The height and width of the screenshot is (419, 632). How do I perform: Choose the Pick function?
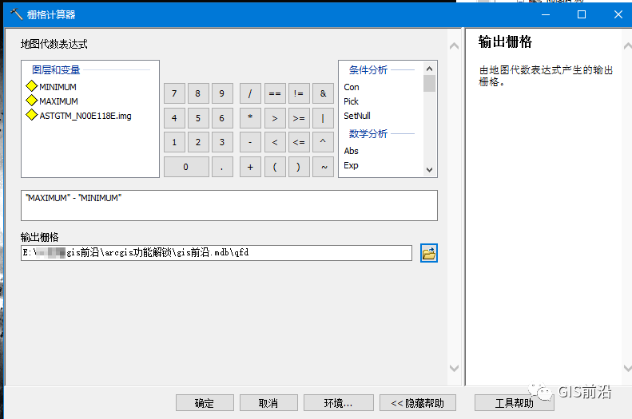[351, 101]
